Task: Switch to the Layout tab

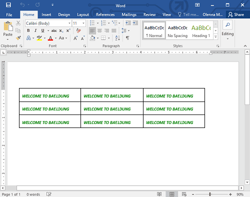Action: pyautogui.click(x=83, y=15)
